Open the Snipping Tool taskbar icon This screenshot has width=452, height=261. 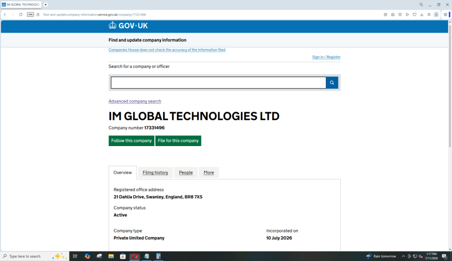(x=99, y=256)
